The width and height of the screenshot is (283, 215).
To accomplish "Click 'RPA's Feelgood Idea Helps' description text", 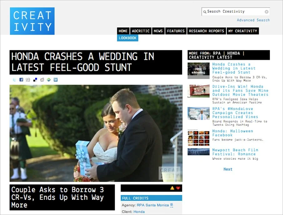I will click(237, 101).
